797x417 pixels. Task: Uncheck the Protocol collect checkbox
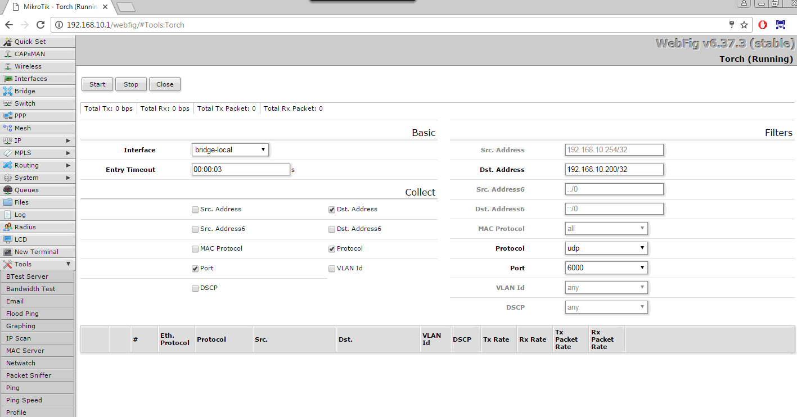click(x=332, y=249)
